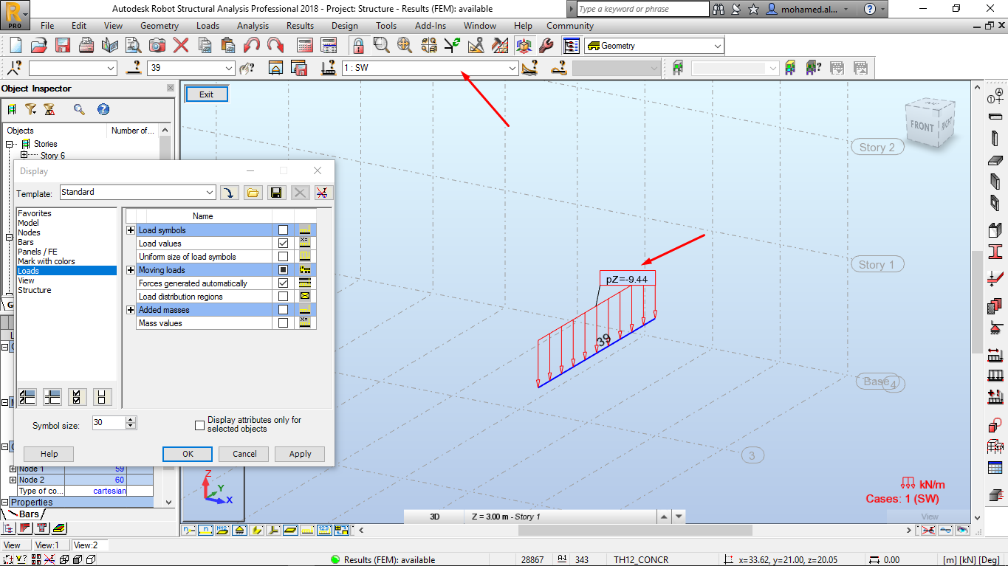The image size is (1008, 566).
Task: Expand the Moving loads row
Action: (131, 270)
